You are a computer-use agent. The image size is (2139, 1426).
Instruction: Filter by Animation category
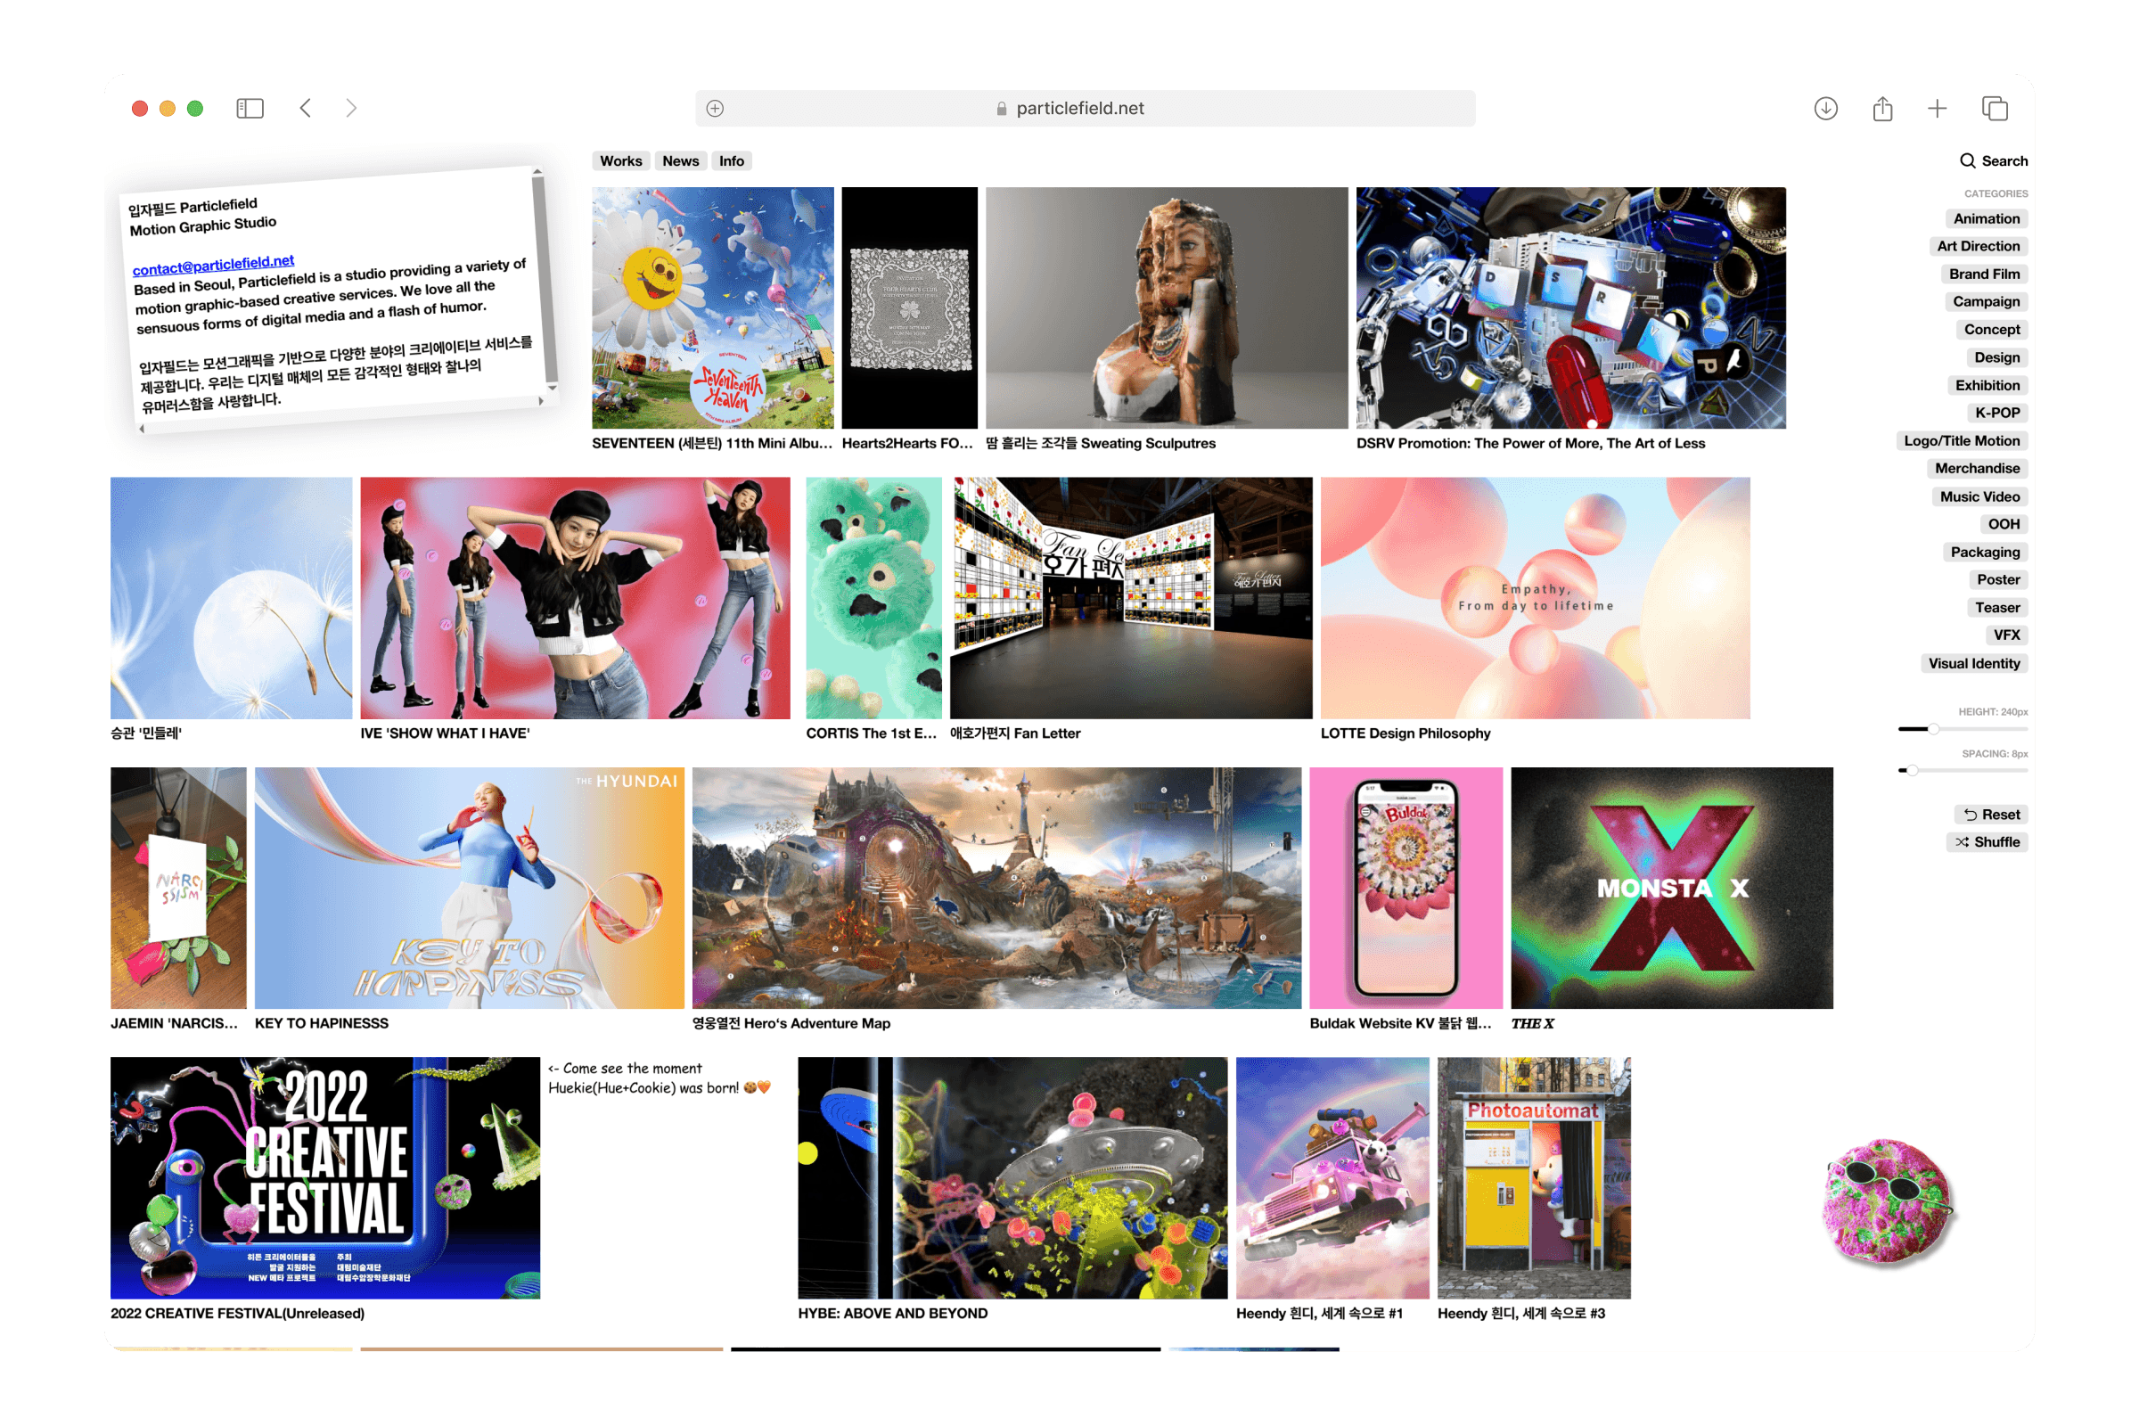pos(1987,218)
